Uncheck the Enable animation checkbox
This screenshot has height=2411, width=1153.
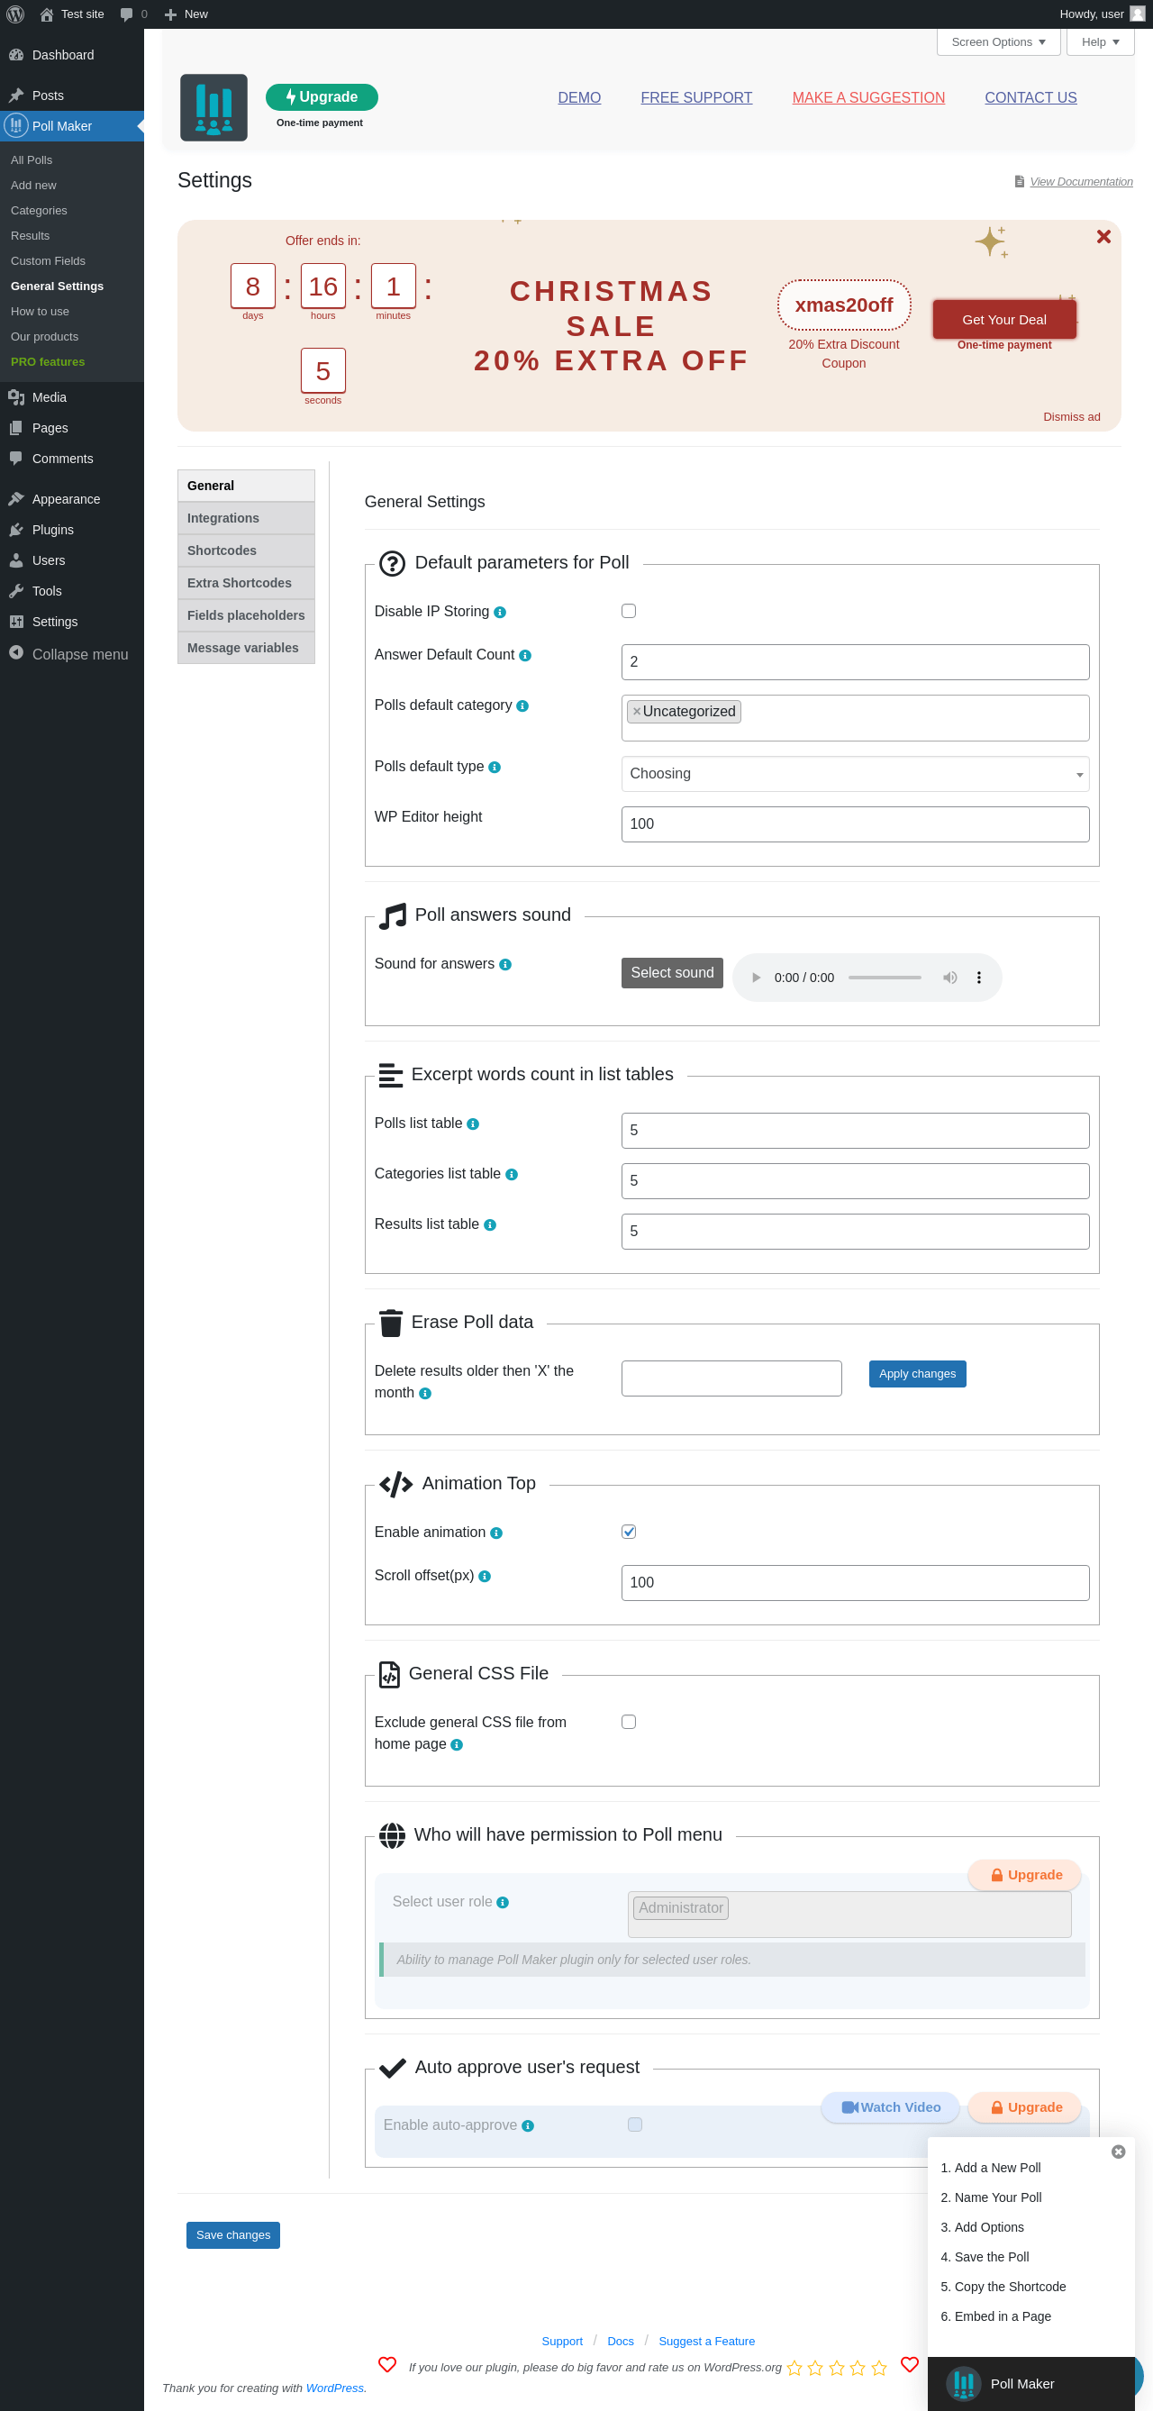tap(629, 1532)
